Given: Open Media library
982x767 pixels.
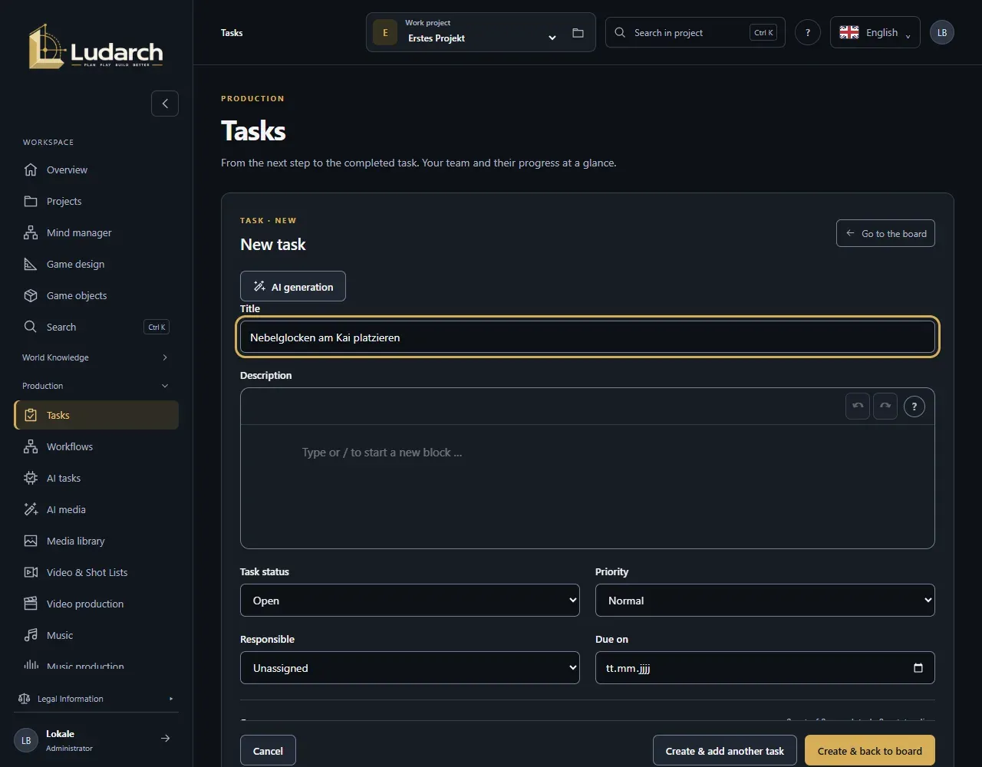Looking at the screenshot, I should (97, 541).
